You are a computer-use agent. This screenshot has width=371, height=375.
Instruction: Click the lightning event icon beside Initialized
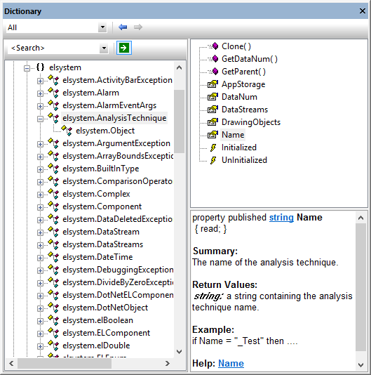(213, 147)
